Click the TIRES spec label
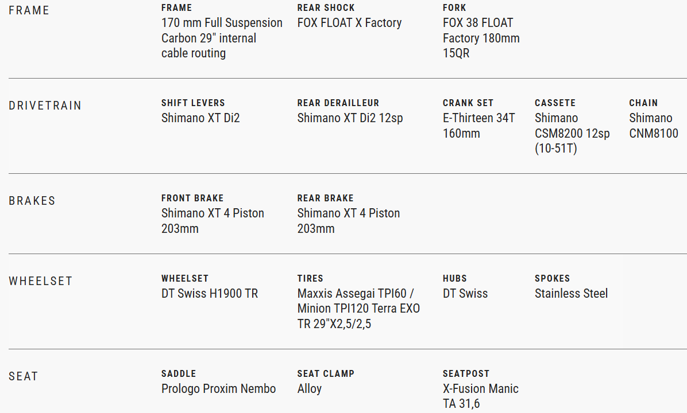This screenshot has height=413, width=687. pyautogui.click(x=310, y=279)
